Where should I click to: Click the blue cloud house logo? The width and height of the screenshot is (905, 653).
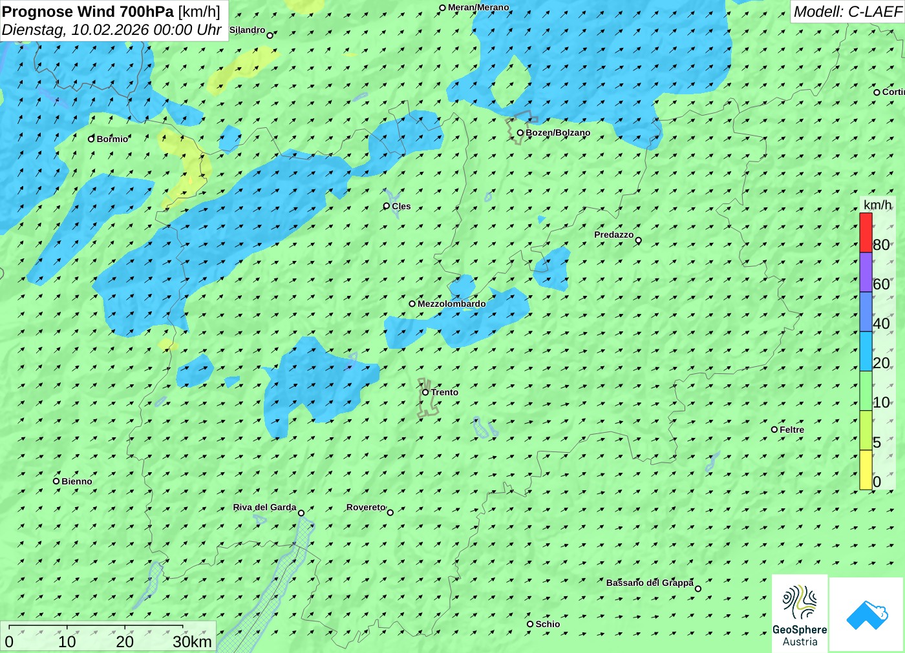pos(867,614)
